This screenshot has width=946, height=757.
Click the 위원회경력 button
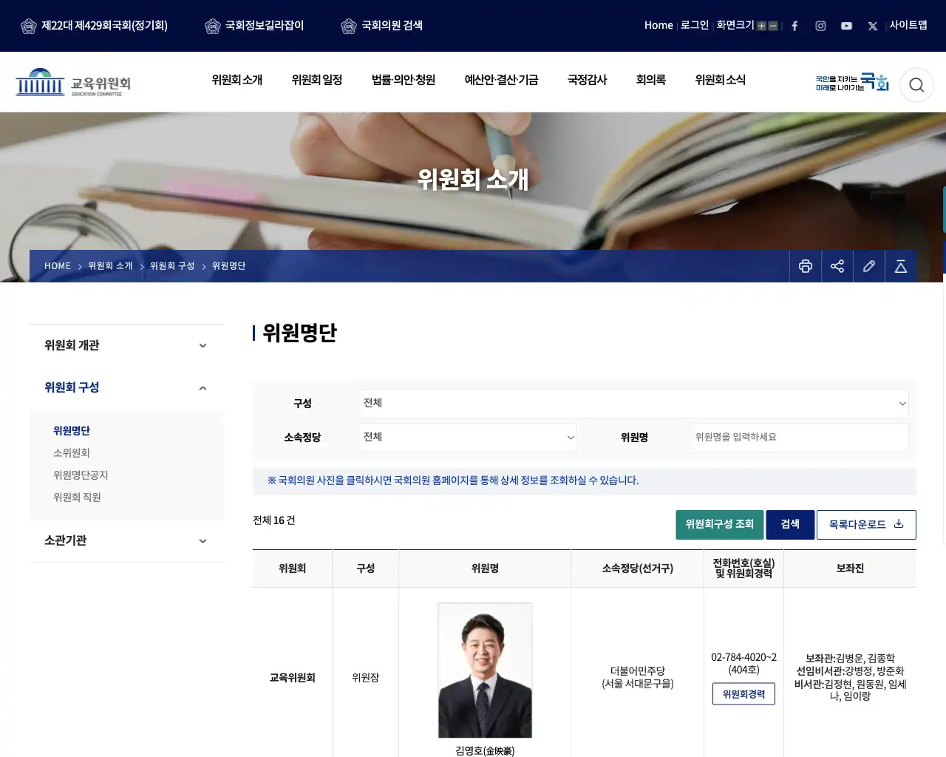click(743, 694)
